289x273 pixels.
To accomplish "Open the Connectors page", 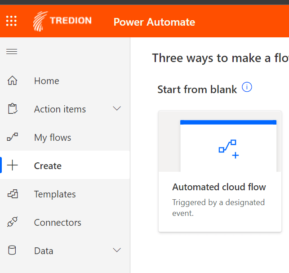I will click(58, 223).
